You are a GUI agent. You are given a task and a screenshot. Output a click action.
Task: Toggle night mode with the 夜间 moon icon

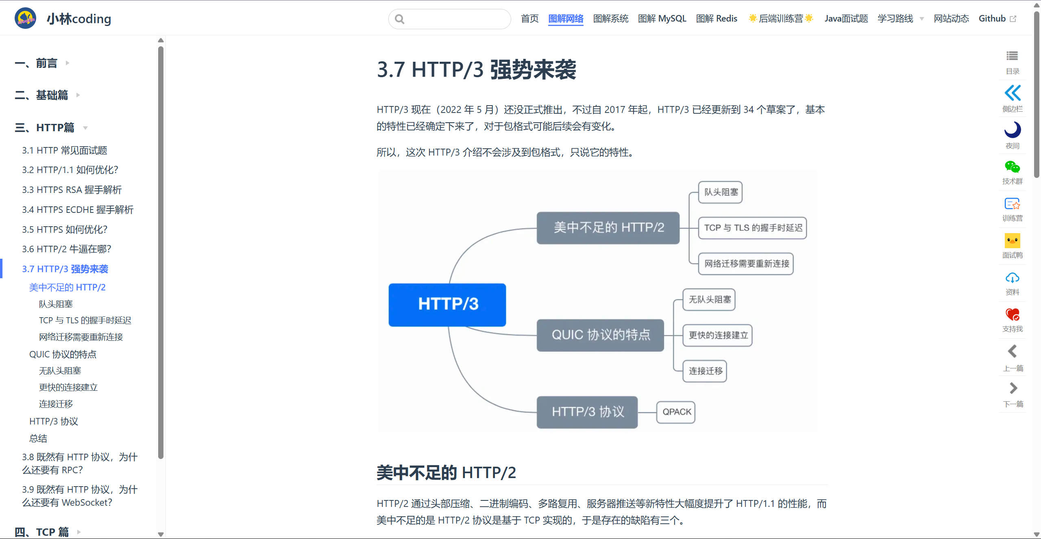tap(1012, 130)
